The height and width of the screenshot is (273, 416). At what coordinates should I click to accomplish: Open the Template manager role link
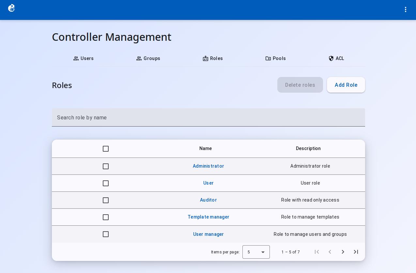pos(208,217)
